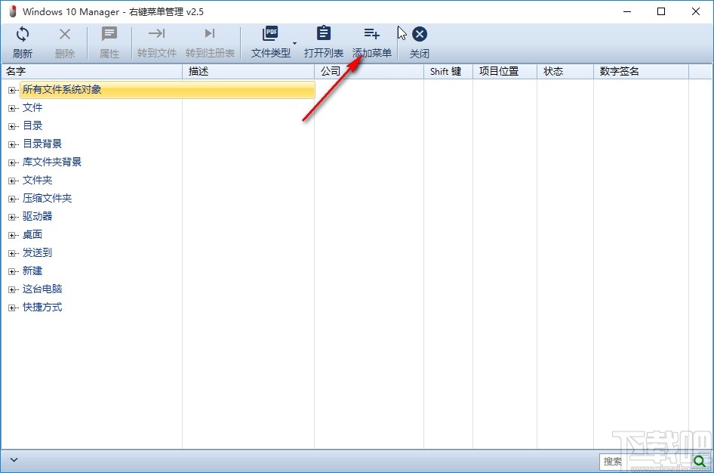Select the 快捷方式 tree item
Viewport: 714px width, 473px height.
tap(42, 307)
